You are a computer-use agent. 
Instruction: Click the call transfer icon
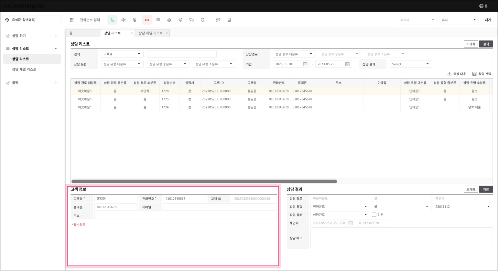click(180, 20)
